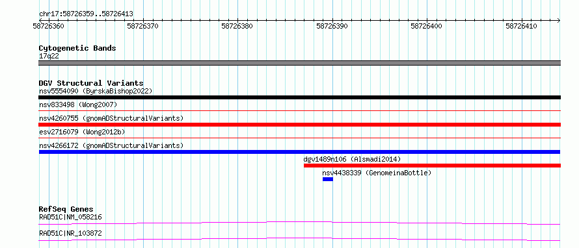Click label nsv4438339 (GenomeinaBottle)
This screenshot has height=248, width=579.
tap(377, 173)
